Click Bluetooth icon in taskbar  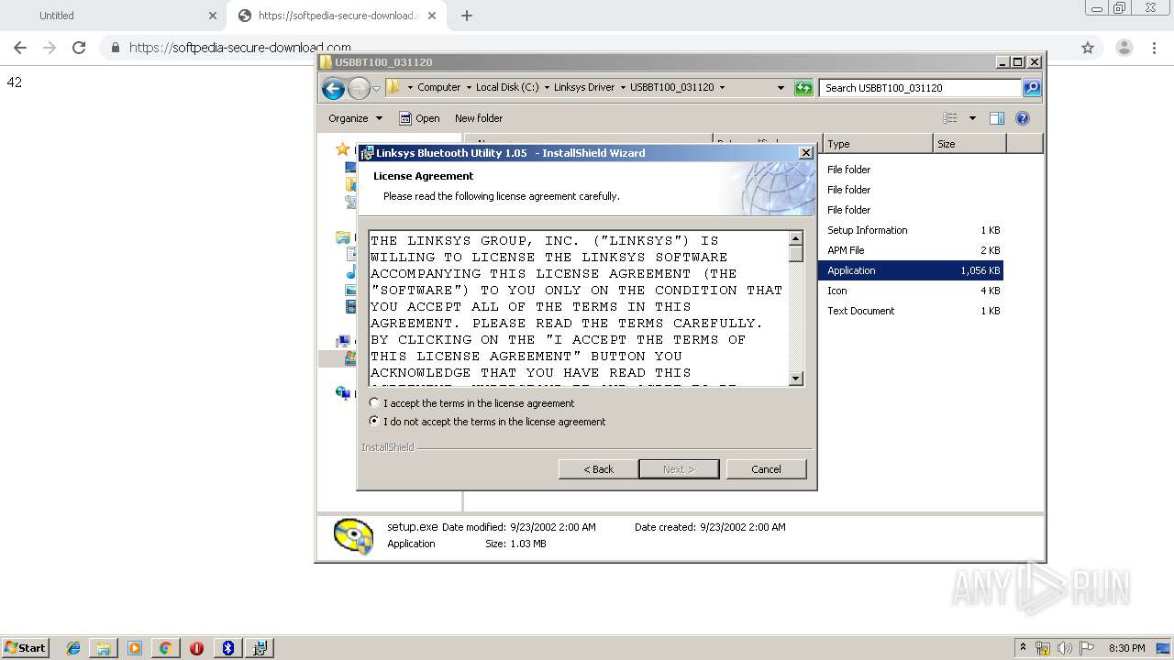click(228, 648)
